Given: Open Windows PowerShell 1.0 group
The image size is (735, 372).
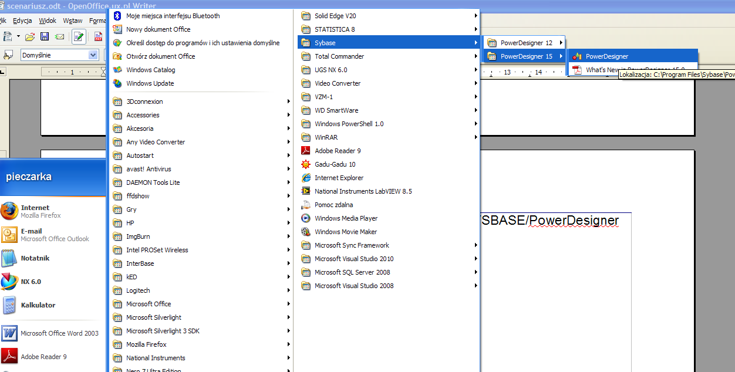Looking at the screenshot, I should (x=388, y=124).
